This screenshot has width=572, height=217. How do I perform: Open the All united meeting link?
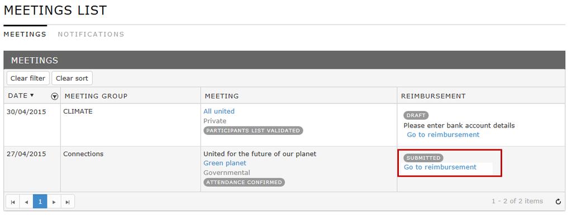pos(219,111)
